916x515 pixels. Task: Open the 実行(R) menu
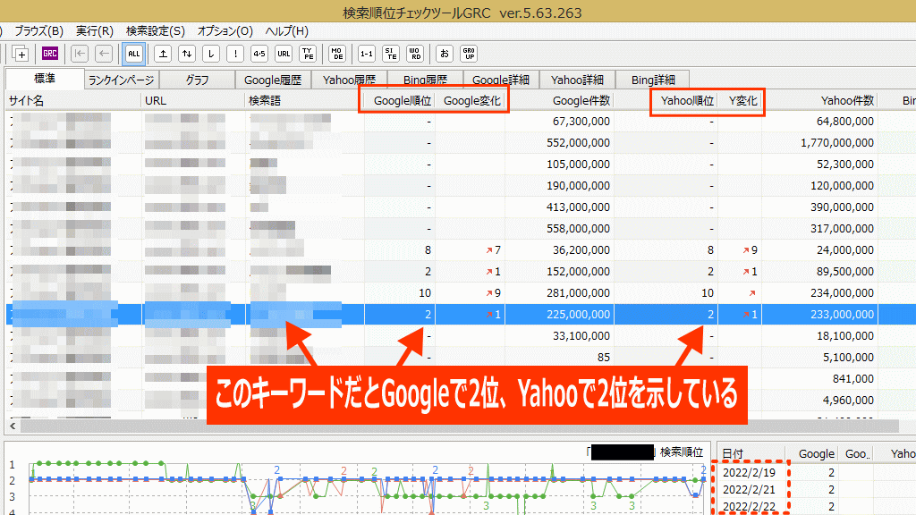click(95, 31)
